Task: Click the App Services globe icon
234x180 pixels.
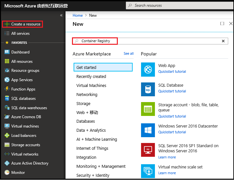Action: click(7, 80)
